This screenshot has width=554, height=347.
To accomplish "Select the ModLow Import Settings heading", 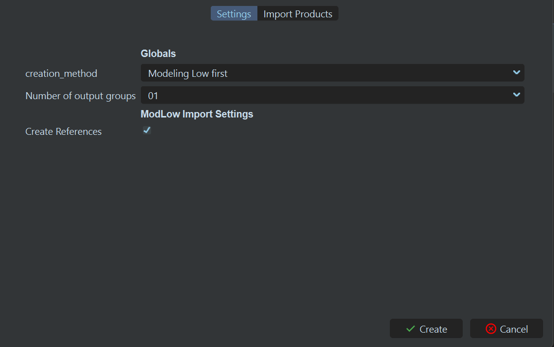I will coord(197,114).
